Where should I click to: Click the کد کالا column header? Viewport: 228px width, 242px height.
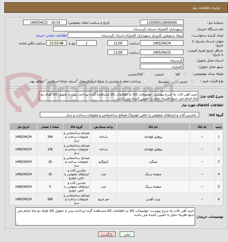coord(202,127)
